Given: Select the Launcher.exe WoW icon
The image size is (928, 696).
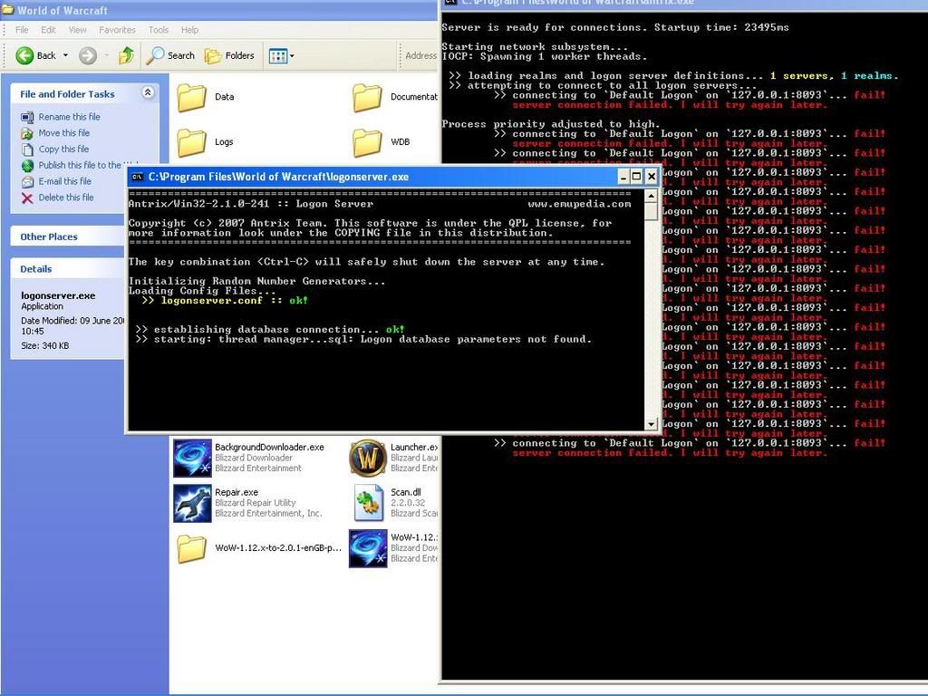Looking at the screenshot, I should click(x=368, y=458).
